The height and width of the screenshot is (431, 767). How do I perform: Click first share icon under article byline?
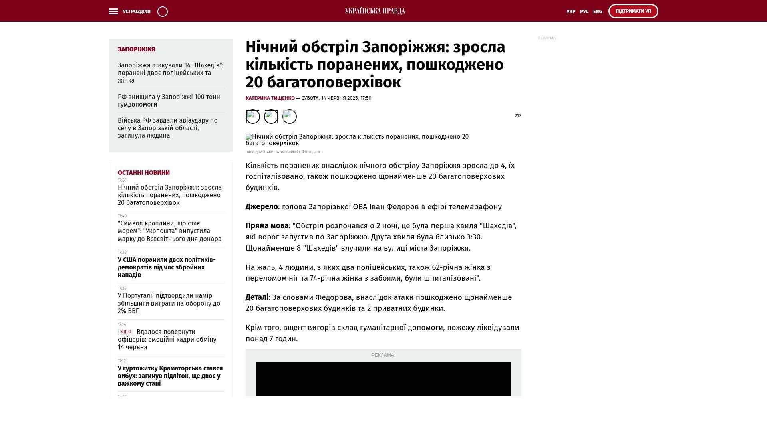(252, 117)
